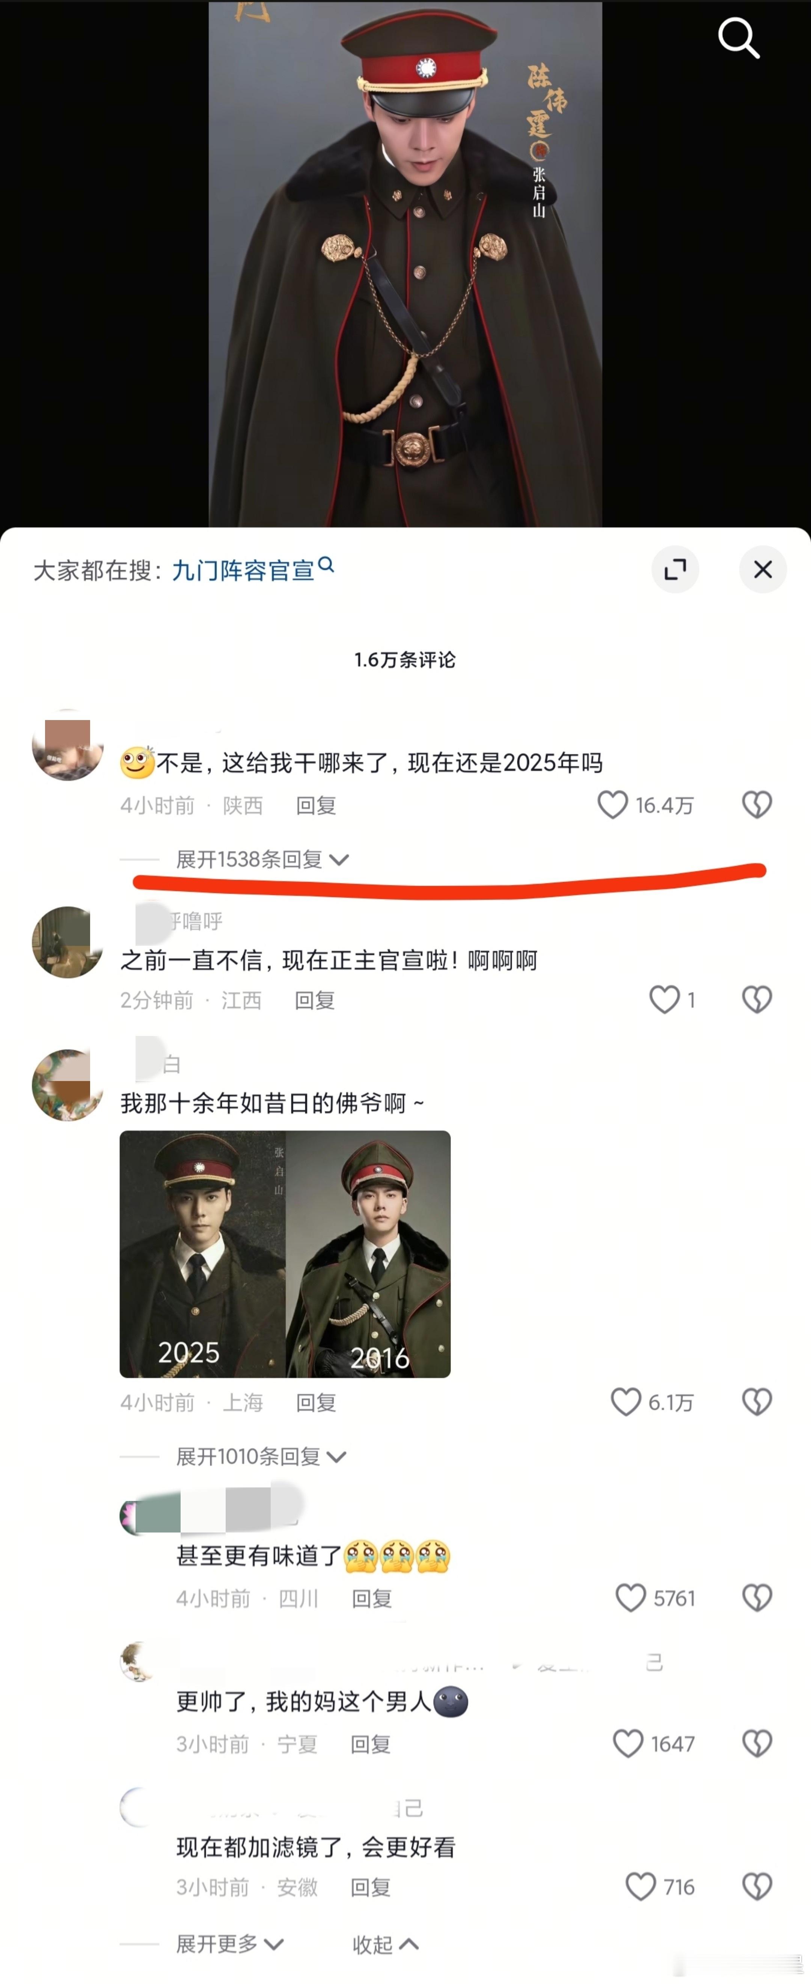Image resolution: width=811 pixels, height=1984 pixels.
Task: Close the comments panel
Action: pos(763,569)
